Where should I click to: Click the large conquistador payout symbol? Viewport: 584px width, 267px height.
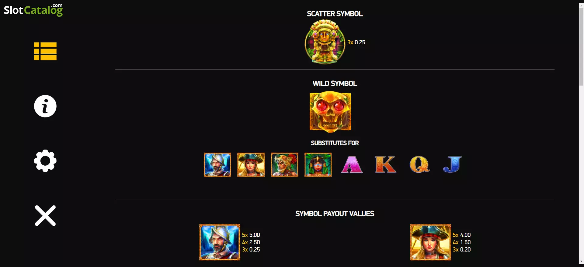[220, 242]
